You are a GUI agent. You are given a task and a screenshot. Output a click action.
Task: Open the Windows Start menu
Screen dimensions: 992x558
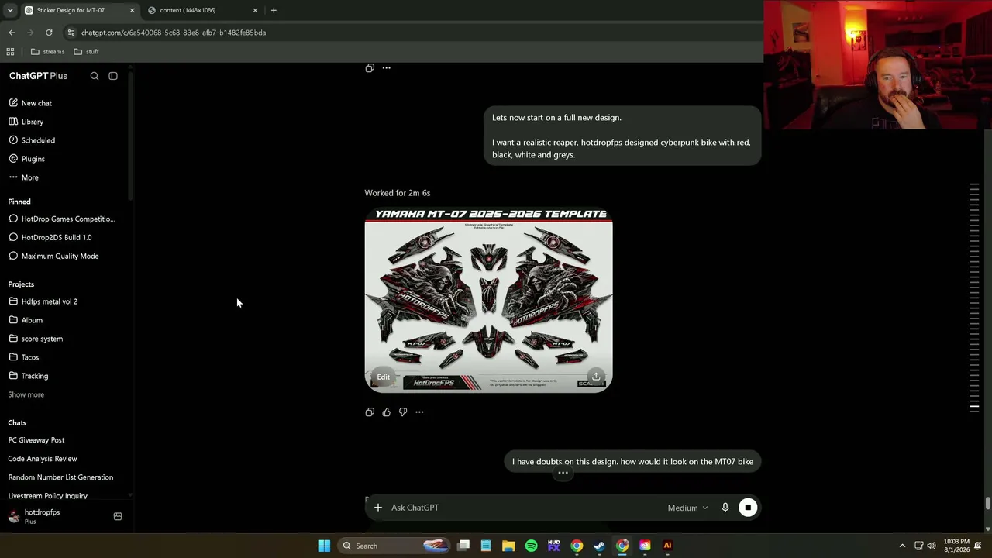click(324, 546)
